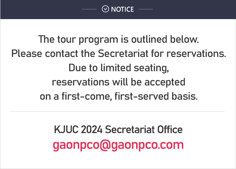This screenshot has width=236, height=169.
Task: Click the decorative line right of NOTICE text
Action: click(x=145, y=9)
